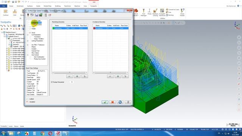The height and width of the screenshot is (136, 242).
Task: Switch to the Home ribbon tab
Action: (11, 6)
